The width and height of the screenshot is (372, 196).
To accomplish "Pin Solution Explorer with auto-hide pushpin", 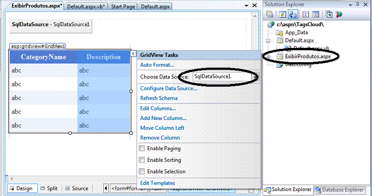I will pyautogui.click(x=358, y=4).
